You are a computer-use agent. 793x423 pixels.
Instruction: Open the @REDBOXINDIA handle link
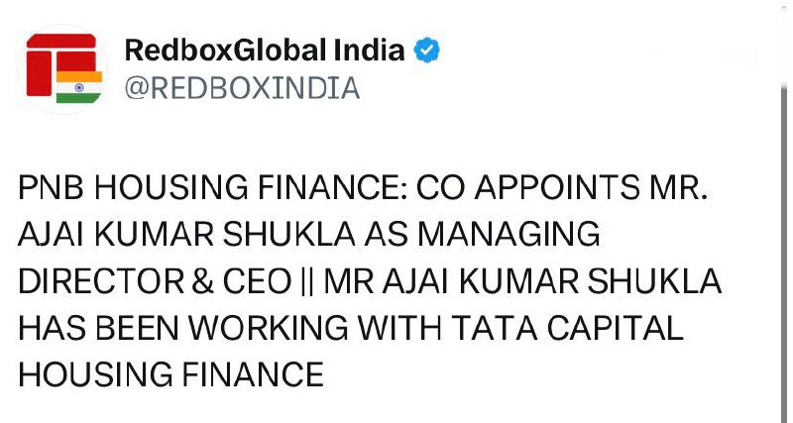point(241,88)
